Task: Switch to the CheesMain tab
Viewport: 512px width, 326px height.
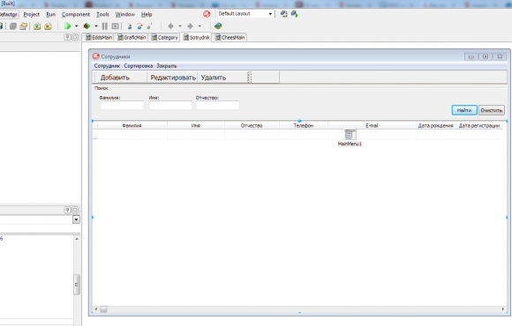Action: (230, 38)
